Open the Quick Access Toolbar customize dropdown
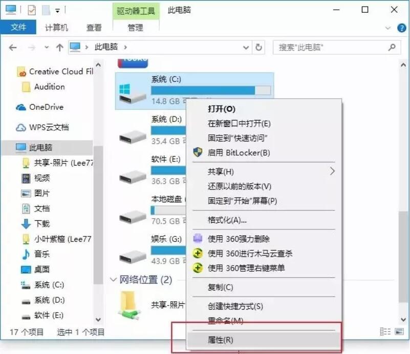The width and height of the screenshot is (410, 354). tap(57, 9)
